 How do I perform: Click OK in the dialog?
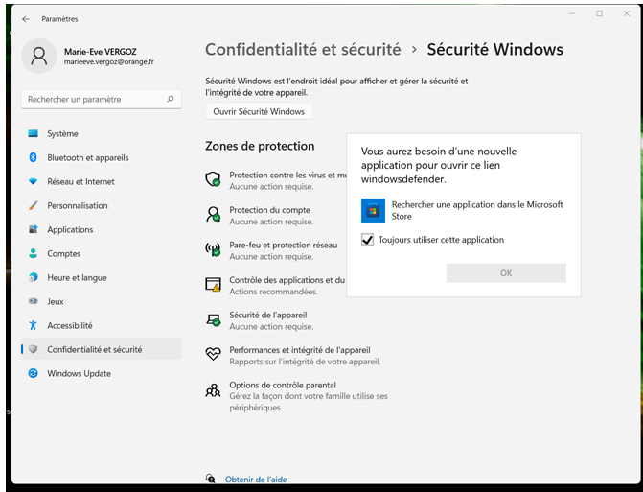[506, 273]
